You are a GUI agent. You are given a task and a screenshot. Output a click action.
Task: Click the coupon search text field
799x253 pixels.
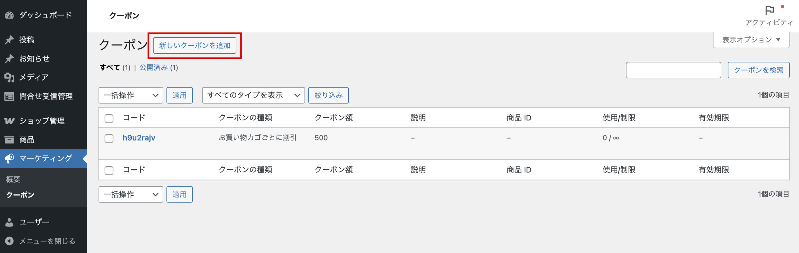(x=673, y=70)
